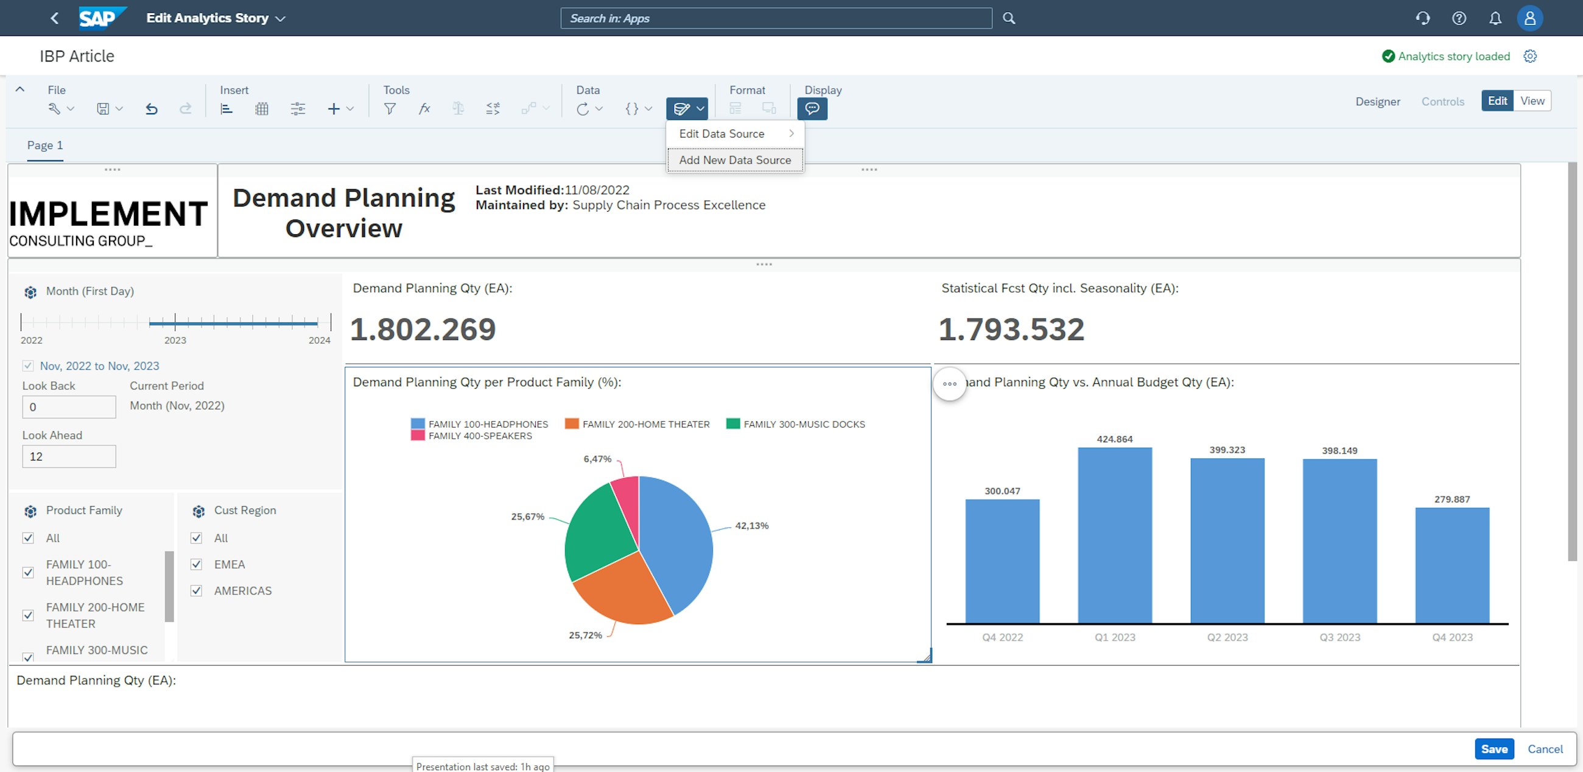Click the Look Ahead input field

coord(69,456)
